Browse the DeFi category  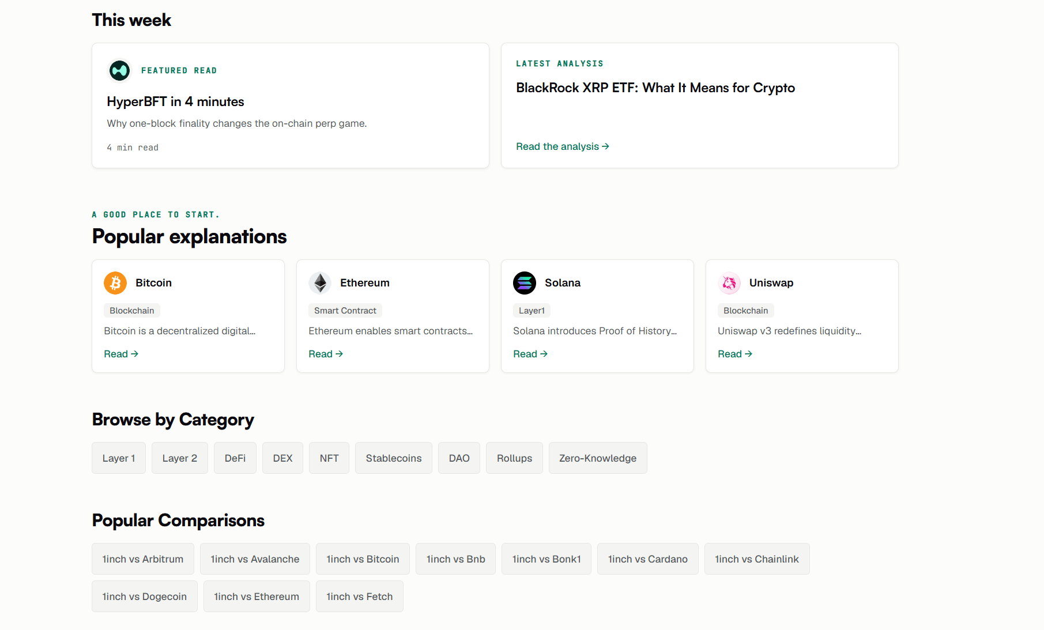[x=235, y=458]
